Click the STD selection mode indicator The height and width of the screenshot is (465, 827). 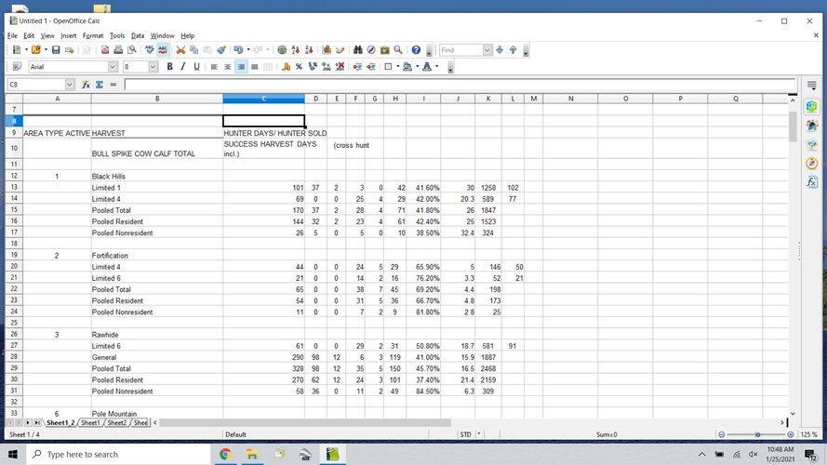(465, 434)
